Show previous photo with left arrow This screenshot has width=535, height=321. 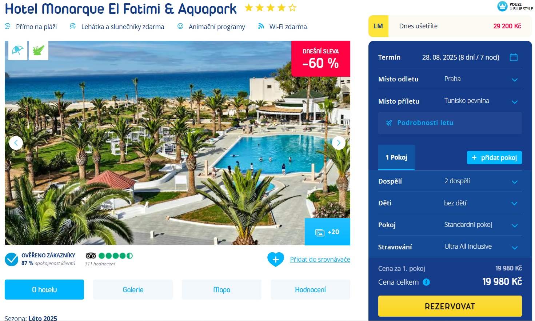click(x=16, y=143)
